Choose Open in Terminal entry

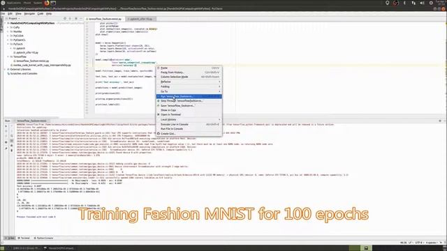[189, 114]
